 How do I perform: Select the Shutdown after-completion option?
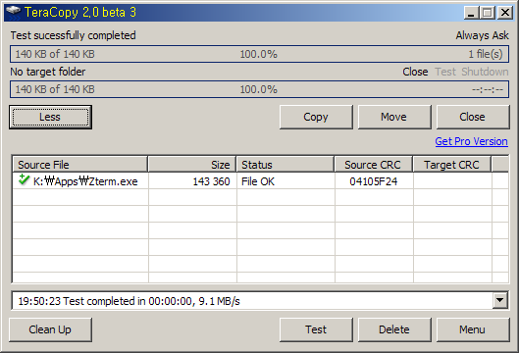click(x=485, y=72)
